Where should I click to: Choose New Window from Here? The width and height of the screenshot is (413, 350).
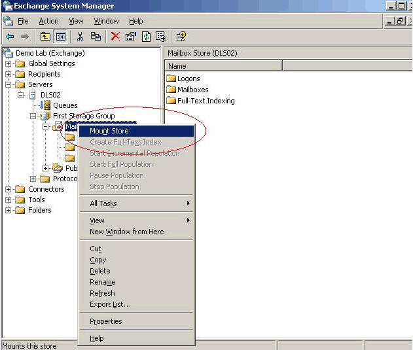(136, 232)
